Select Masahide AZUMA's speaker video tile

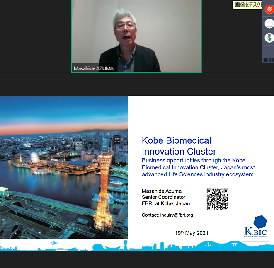point(136,36)
